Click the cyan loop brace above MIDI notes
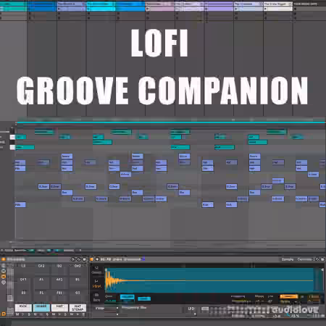This screenshot has height=326, width=326. [x=170, y=122]
